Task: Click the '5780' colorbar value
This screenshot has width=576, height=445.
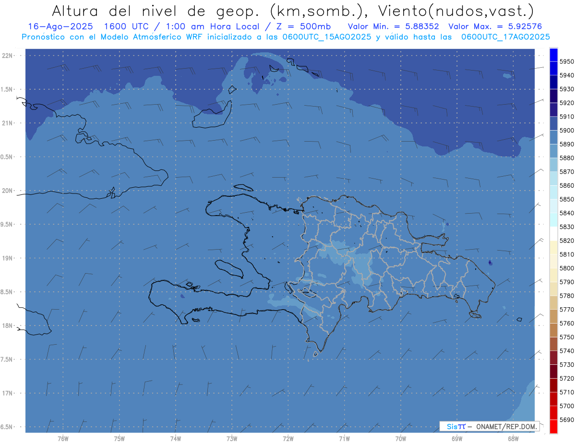Action: tap(567, 296)
